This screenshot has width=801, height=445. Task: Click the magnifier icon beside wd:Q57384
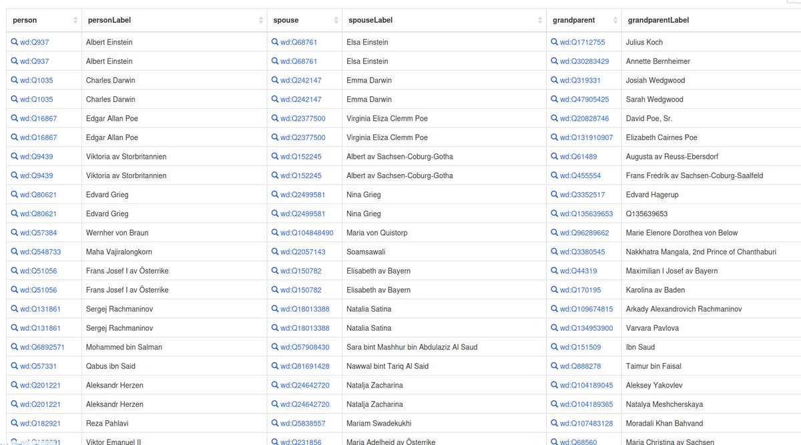click(14, 232)
